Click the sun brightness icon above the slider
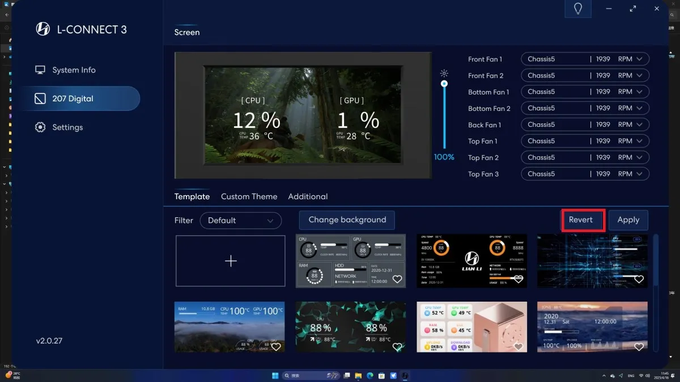 (444, 74)
